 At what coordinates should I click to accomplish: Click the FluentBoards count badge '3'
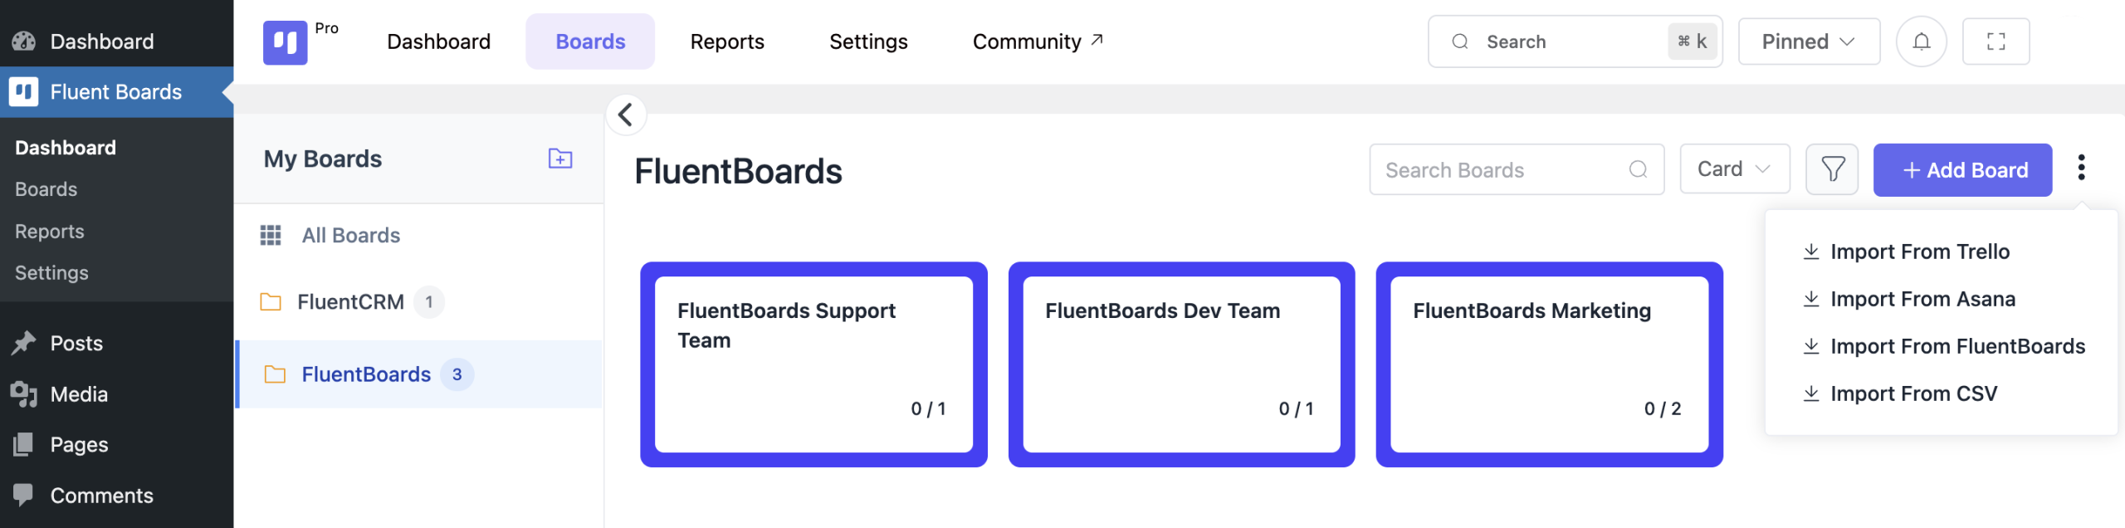457,374
